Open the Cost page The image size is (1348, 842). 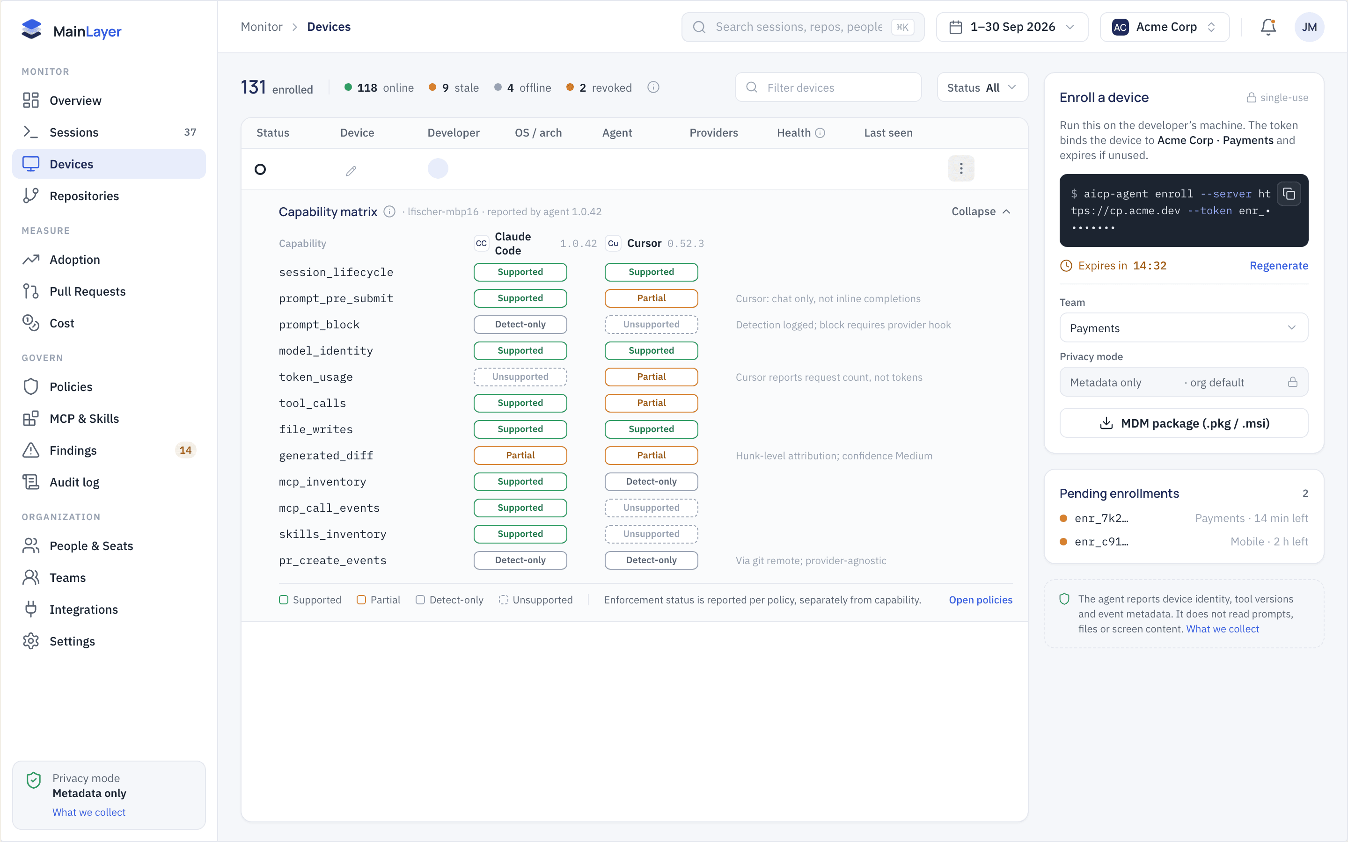(x=109, y=323)
